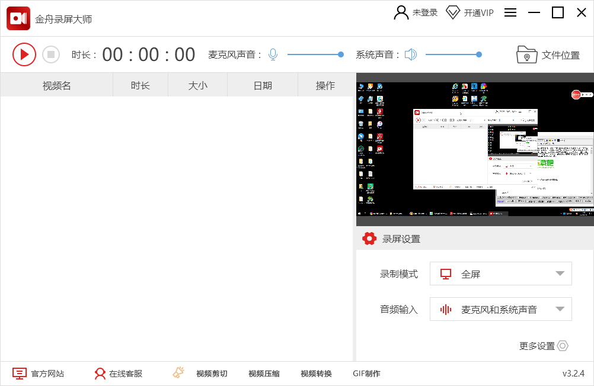Click the red monitor icon in 录制模式
594x386 pixels.
(x=446, y=274)
